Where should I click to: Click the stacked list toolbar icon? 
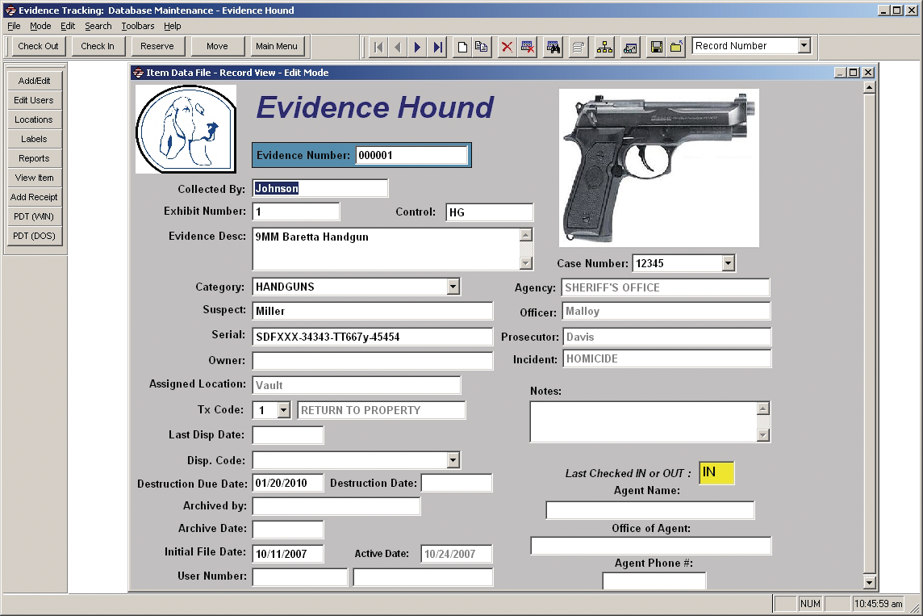click(x=578, y=46)
